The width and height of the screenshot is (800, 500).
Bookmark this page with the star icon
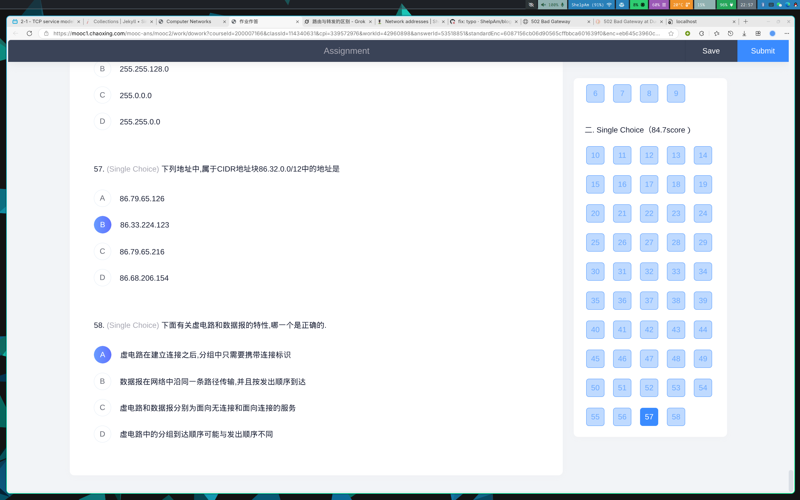671,33
